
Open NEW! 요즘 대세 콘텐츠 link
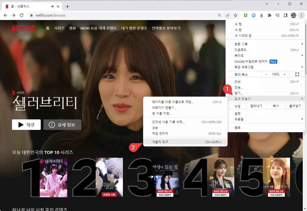[98, 28]
